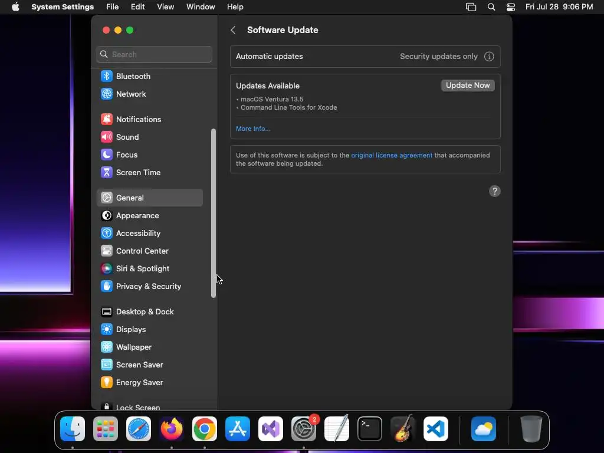Launch Terminal from the Dock

tap(370, 429)
